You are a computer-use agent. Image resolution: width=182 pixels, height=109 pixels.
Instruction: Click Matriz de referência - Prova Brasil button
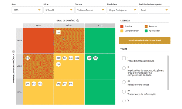point(145,40)
